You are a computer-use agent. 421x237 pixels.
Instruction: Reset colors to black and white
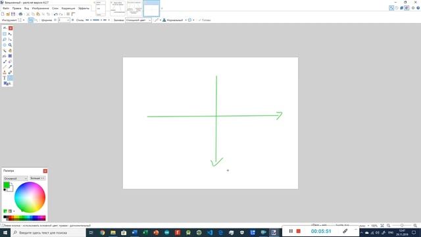(5, 190)
